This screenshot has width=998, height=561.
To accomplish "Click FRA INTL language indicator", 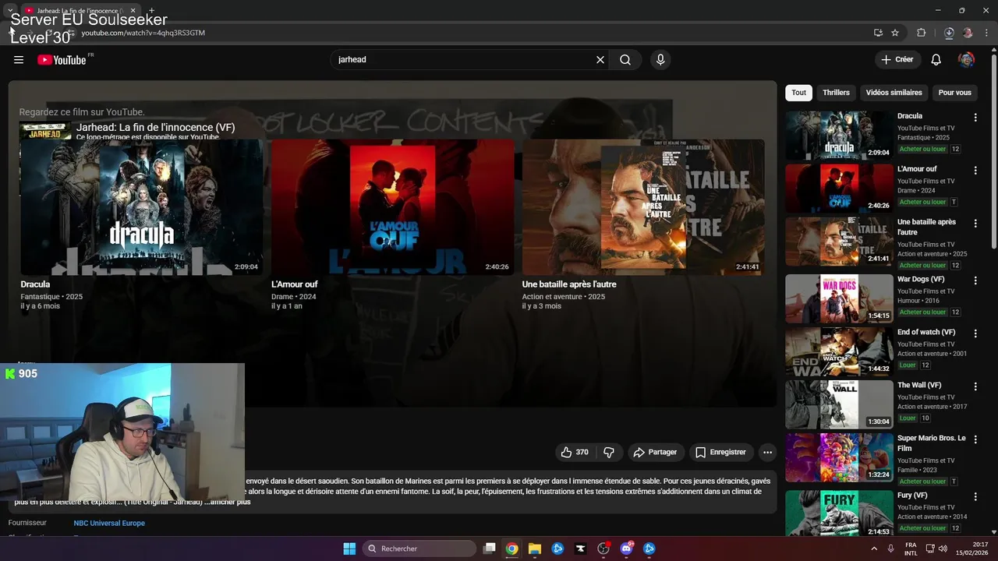I will 911,549.
